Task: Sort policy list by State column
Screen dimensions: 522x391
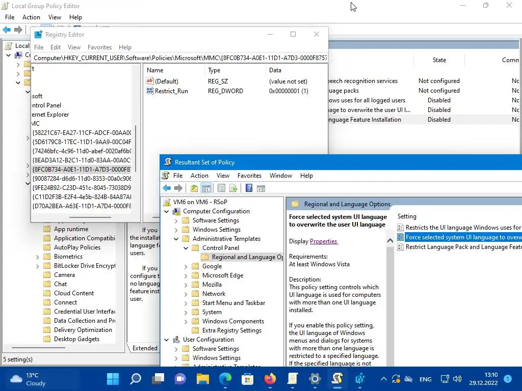Action: 439,60
